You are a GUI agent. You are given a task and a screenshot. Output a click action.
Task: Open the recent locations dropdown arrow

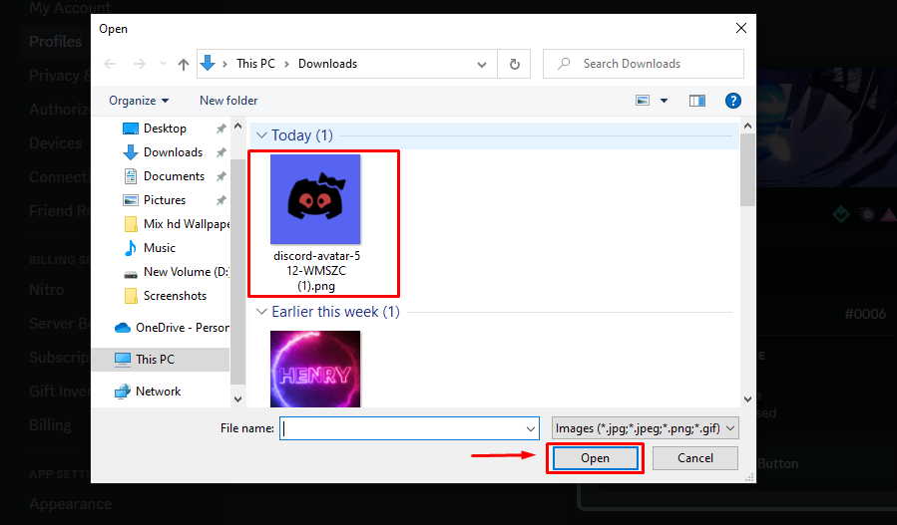click(163, 64)
